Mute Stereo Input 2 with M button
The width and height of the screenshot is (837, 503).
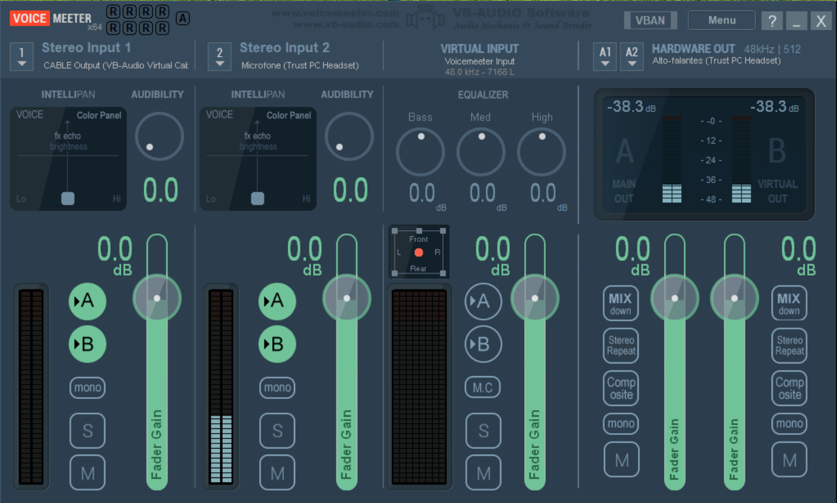point(277,472)
